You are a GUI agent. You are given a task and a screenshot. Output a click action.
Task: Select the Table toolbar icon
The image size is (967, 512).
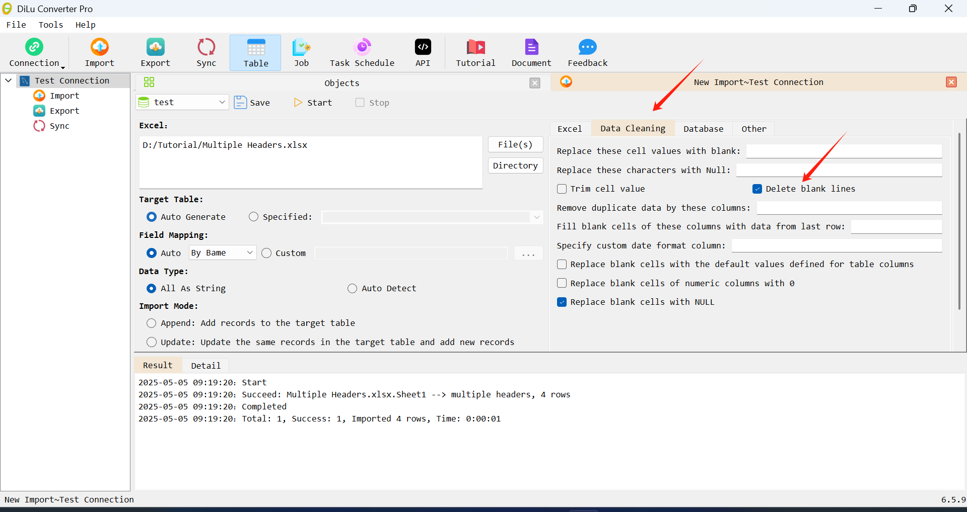click(256, 48)
